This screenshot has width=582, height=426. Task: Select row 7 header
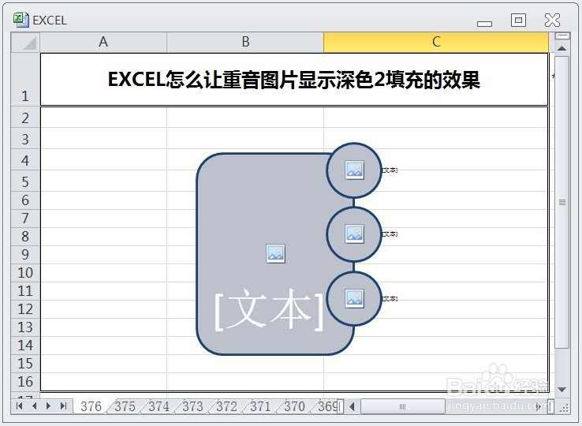pyautogui.click(x=25, y=219)
